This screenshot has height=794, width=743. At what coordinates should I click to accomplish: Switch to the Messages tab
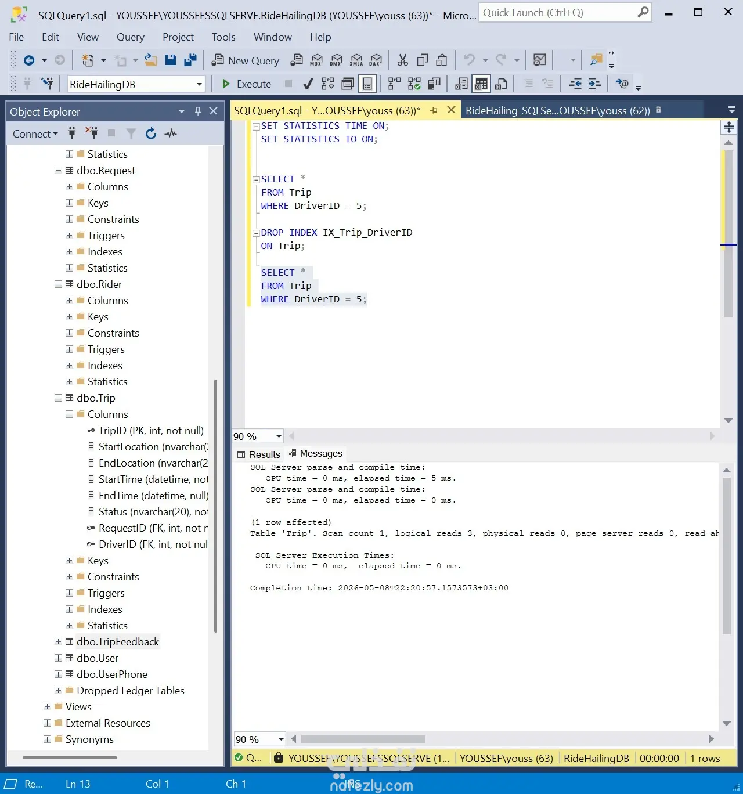pos(315,454)
